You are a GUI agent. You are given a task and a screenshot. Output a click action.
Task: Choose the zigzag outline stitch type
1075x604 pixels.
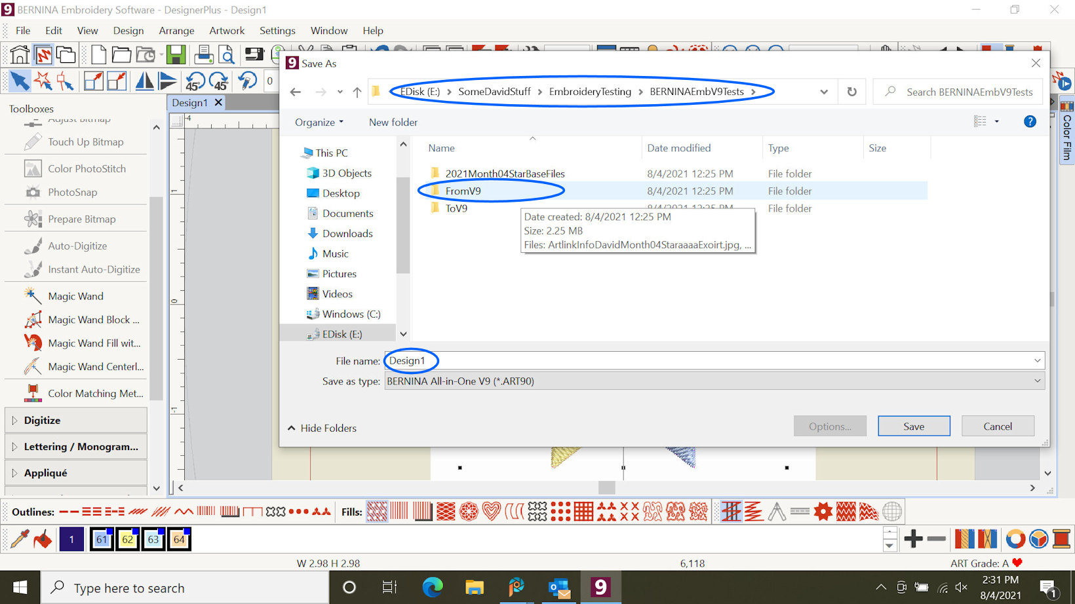pos(184,512)
